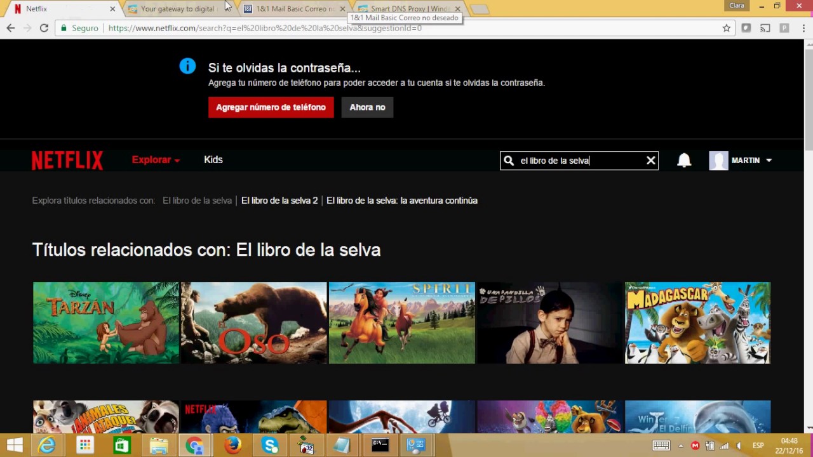Open Una pandilla de pillos thumbnail
The height and width of the screenshot is (457, 813).
click(550, 322)
